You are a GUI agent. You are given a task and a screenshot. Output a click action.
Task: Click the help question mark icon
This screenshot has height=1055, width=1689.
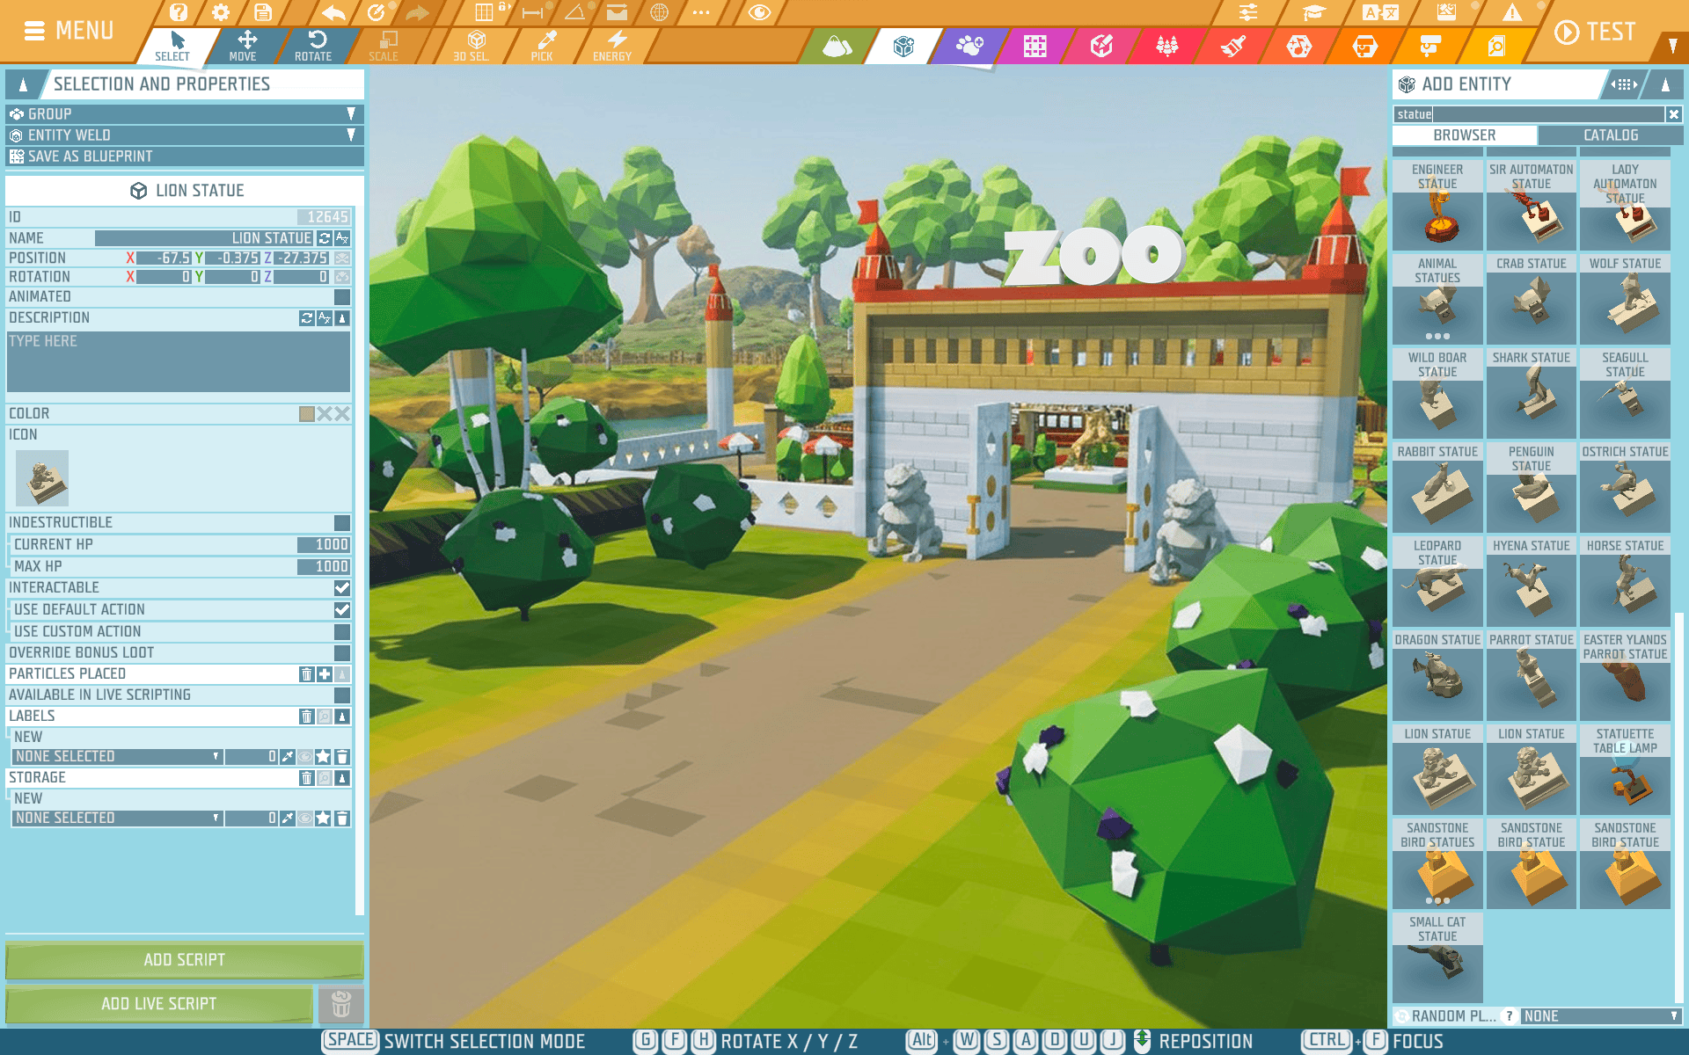pyautogui.click(x=179, y=12)
